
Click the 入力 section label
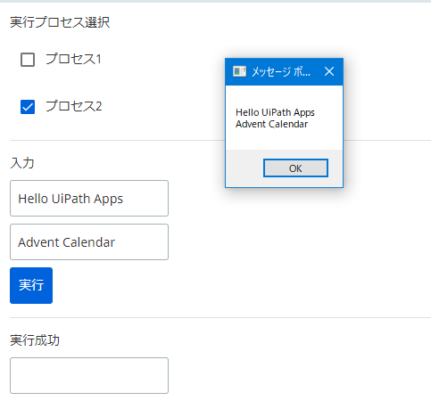pos(22,163)
